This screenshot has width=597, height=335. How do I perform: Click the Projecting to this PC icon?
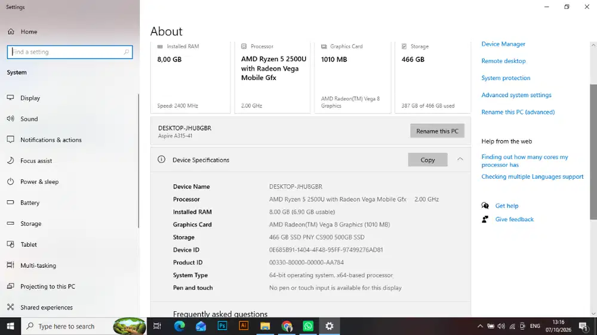point(10,286)
